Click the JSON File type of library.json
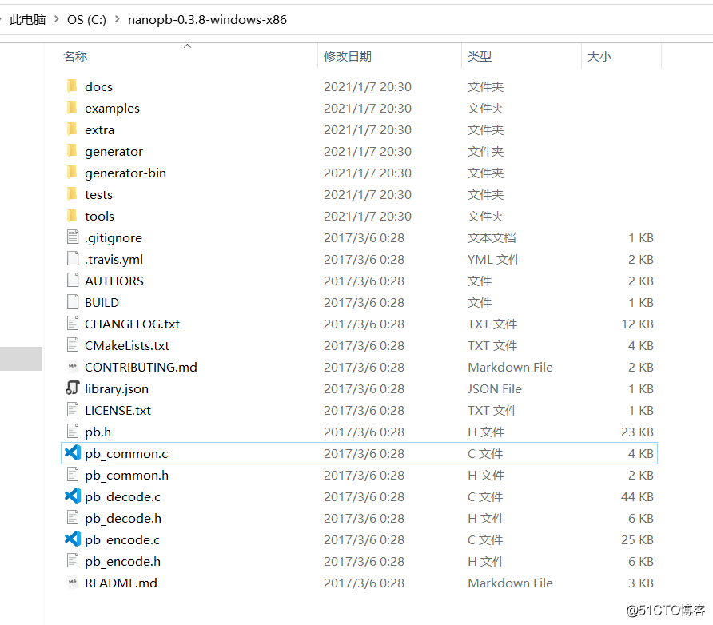 pyautogui.click(x=495, y=388)
